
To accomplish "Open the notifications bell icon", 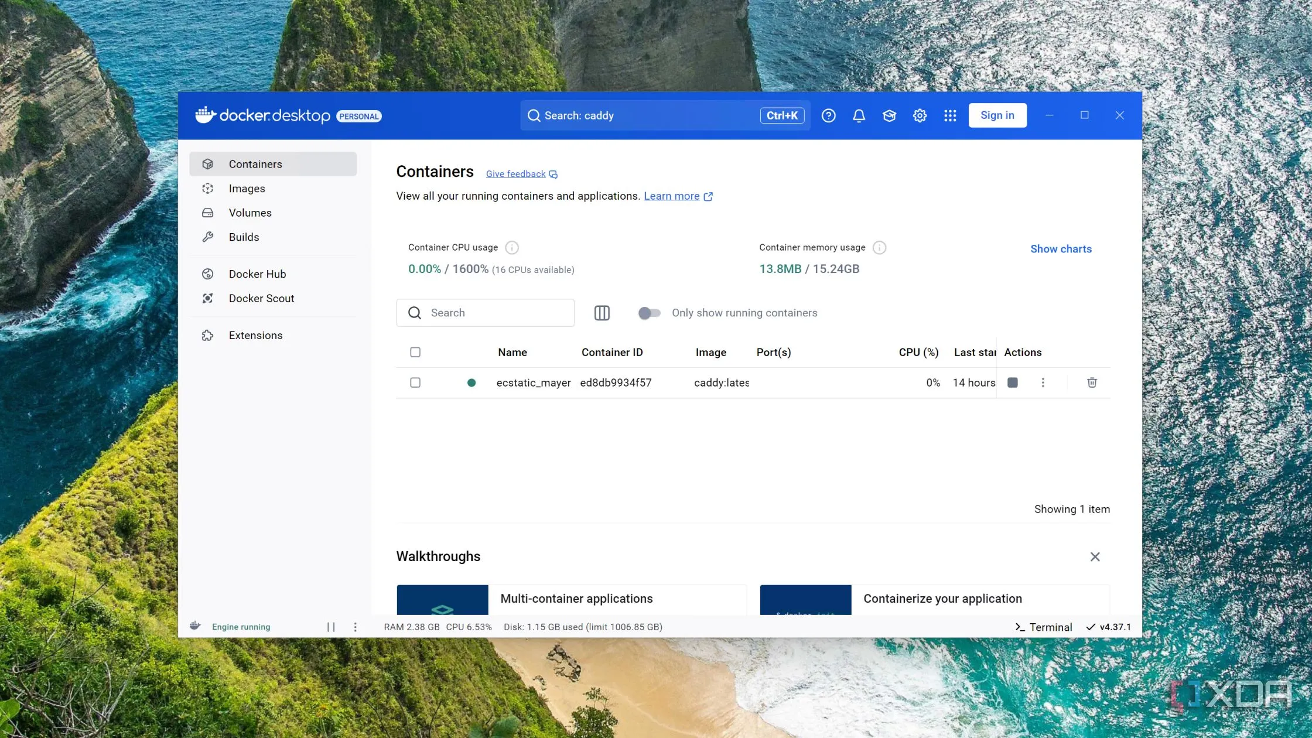I will (859, 115).
